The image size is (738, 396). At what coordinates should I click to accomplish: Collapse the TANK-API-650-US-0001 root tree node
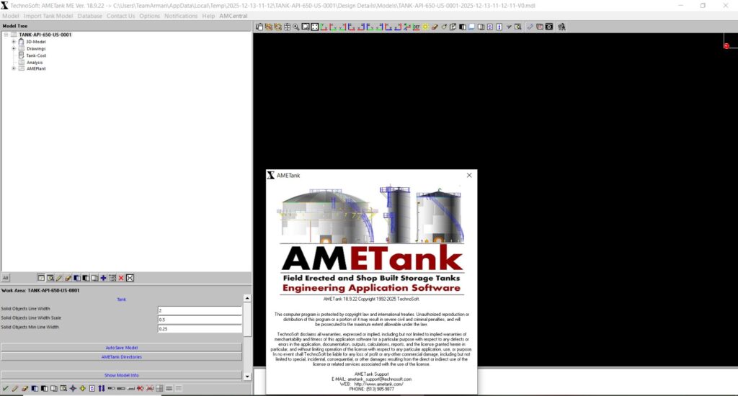point(6,35)
